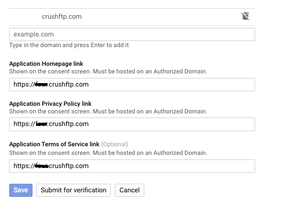Viewport: 281px width, 205px height.
Task: Cancel the consent screen changes
Action: [x=130, y=190]
